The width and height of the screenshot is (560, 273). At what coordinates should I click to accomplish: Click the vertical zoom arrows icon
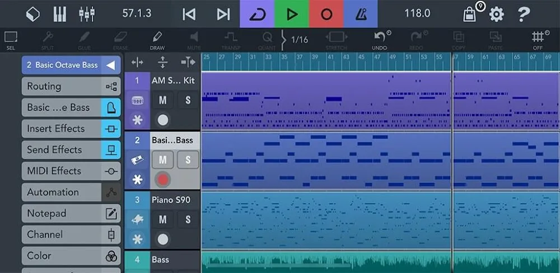click(x=162, y=63)
